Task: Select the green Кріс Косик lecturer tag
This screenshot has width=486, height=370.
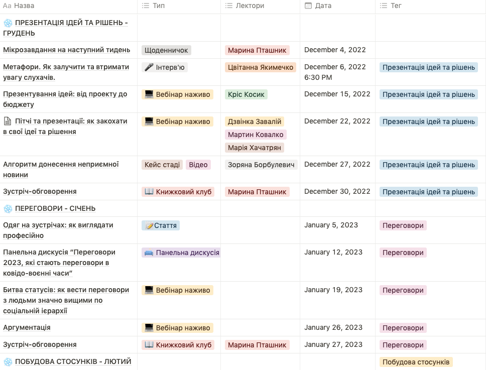Action: (x=246, y=94)
